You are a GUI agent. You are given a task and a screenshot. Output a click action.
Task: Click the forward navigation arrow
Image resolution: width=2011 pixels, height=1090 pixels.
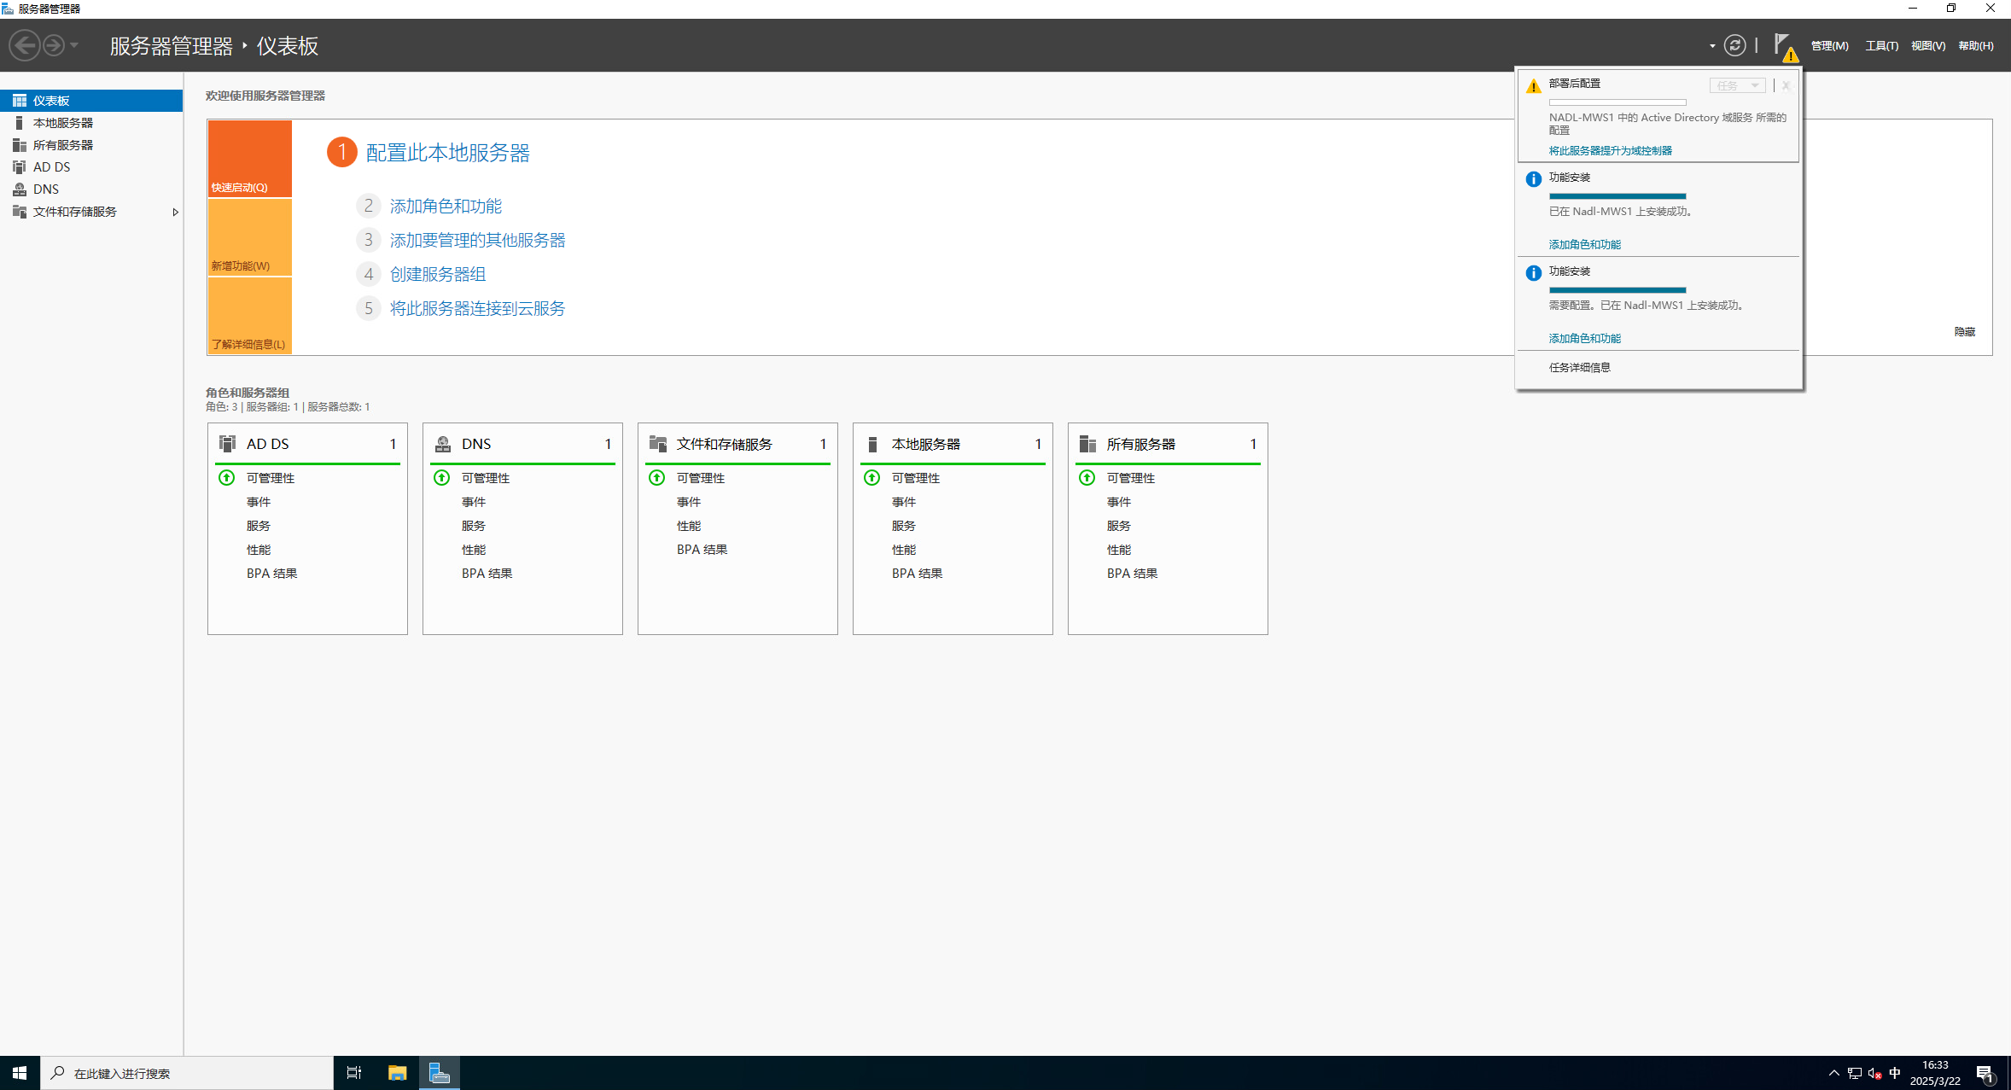point(54,45)
